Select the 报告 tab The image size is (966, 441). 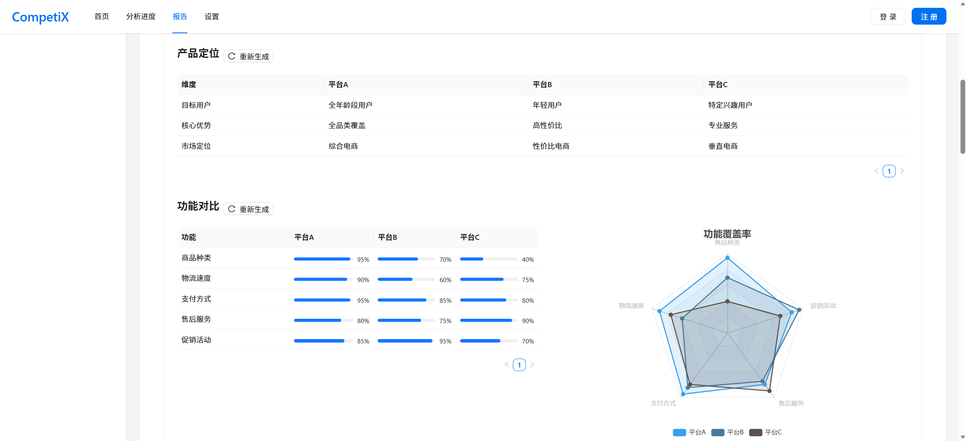pyautogui.click(x=180, y=16)
